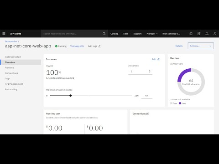Click the 64 Total MB allocation donut chart

pos(191,82)
